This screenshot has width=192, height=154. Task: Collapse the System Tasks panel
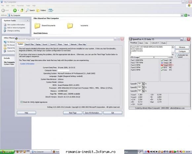point(27,21)
